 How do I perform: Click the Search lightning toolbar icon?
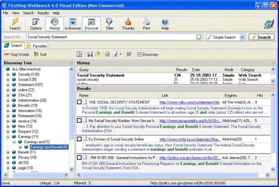click(x=15, y=24)
